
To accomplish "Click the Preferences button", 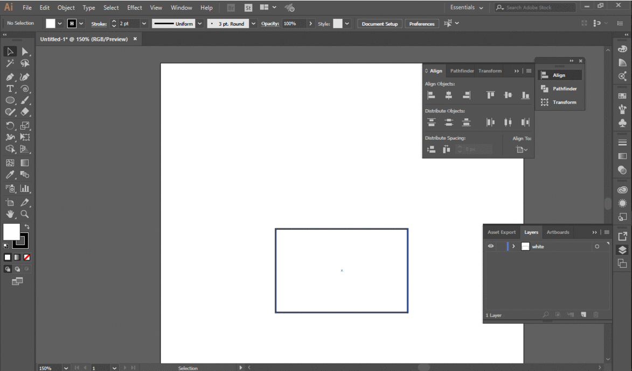I will [421, 24].
